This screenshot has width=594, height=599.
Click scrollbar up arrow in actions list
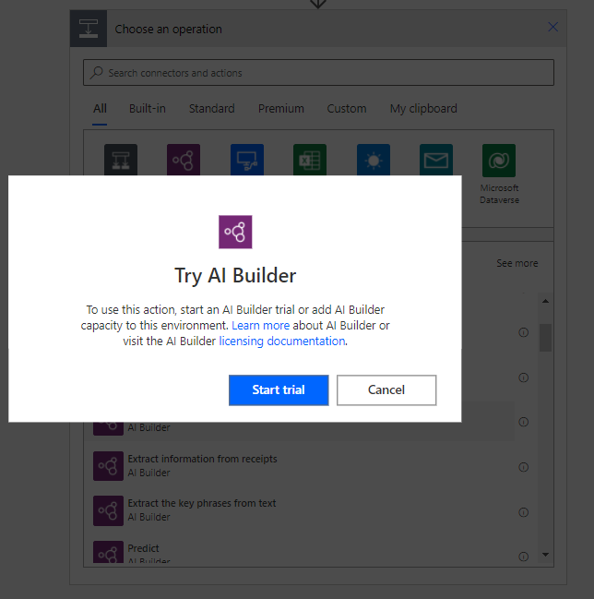[545, 301]
